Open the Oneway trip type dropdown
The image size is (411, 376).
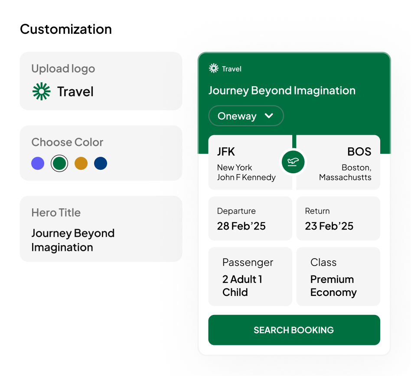click(x=246, y=116)
